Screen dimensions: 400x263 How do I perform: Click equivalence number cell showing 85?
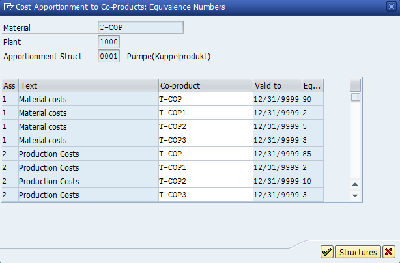(311, 154)
